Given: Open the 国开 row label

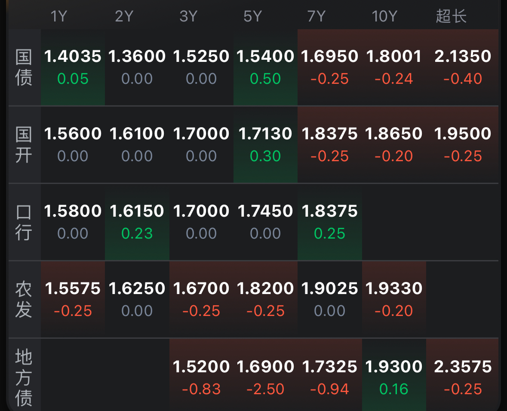Looking at the screenshot, I should click(24, 145).
